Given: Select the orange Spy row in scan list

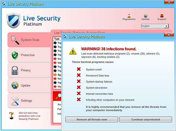Looking at the screenshot, I should tap(57, 75).
